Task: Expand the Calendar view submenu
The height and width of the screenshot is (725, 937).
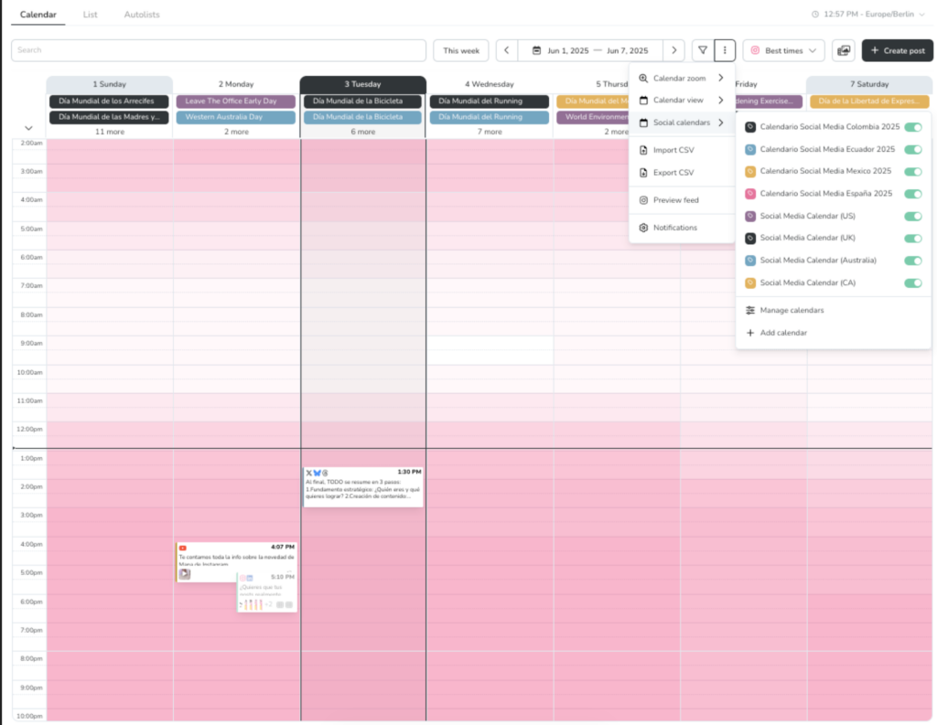Action: 682,100
